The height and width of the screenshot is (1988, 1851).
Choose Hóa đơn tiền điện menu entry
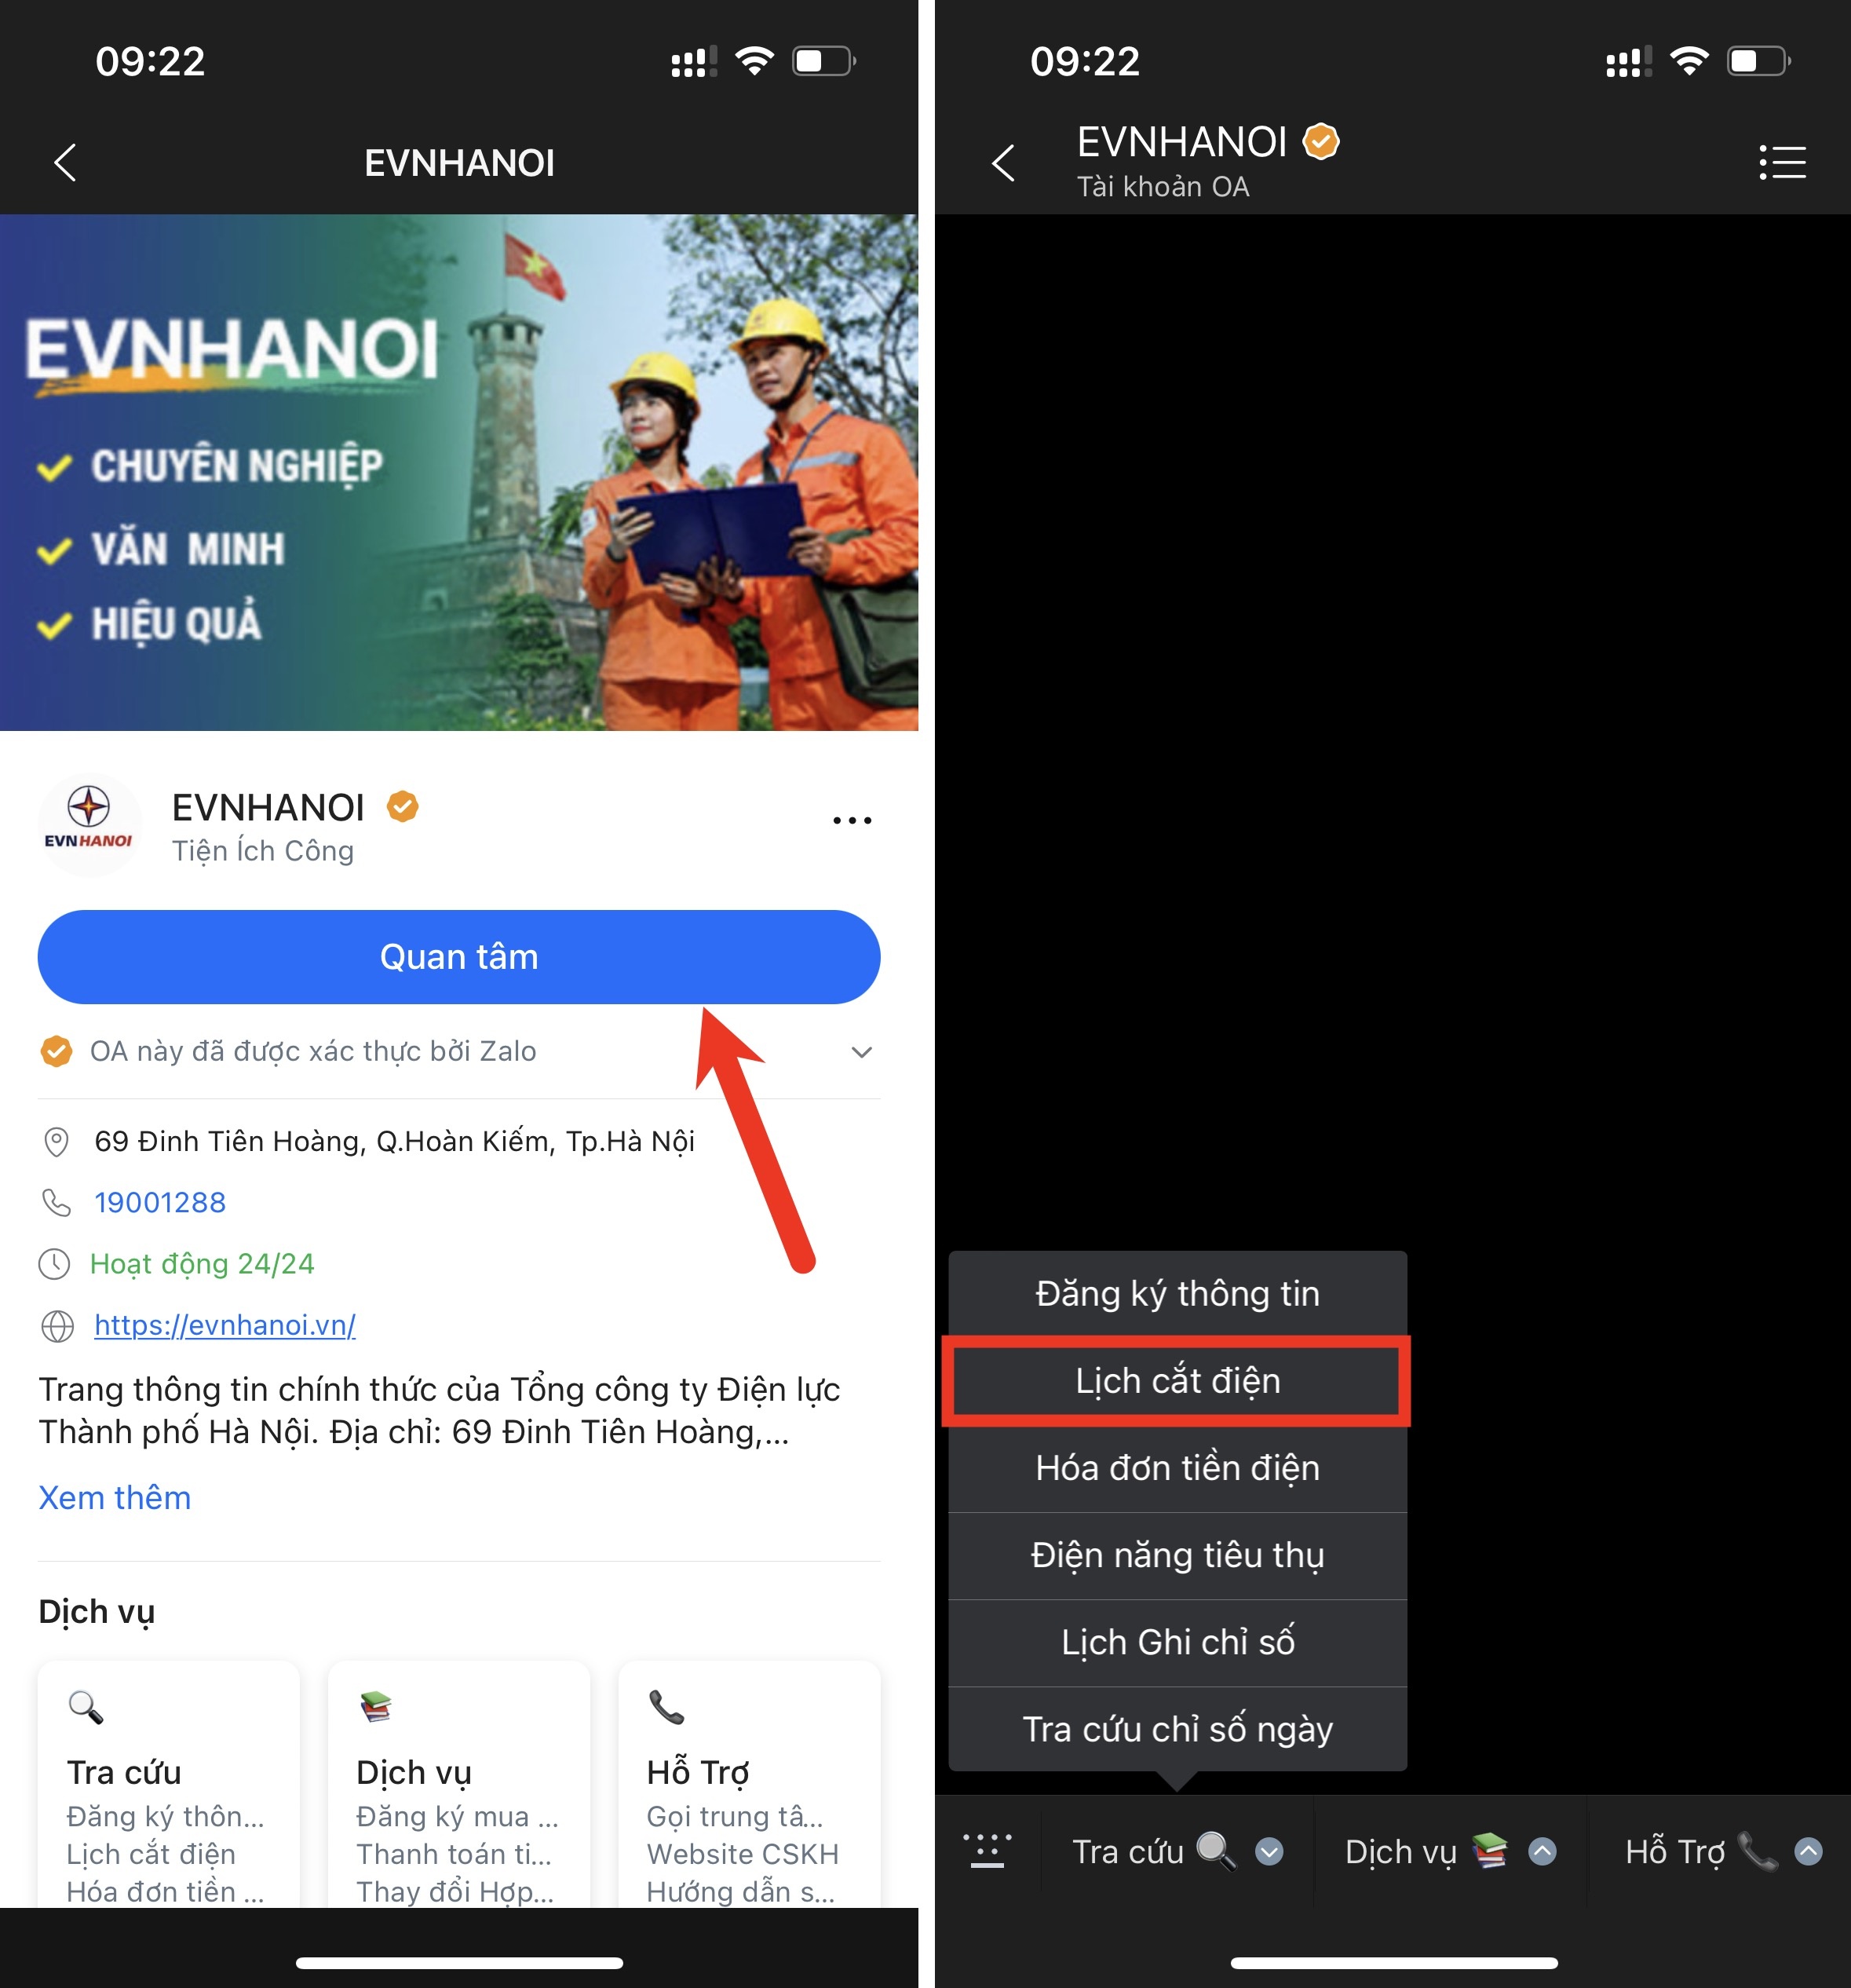[x=1177, y=1468]
